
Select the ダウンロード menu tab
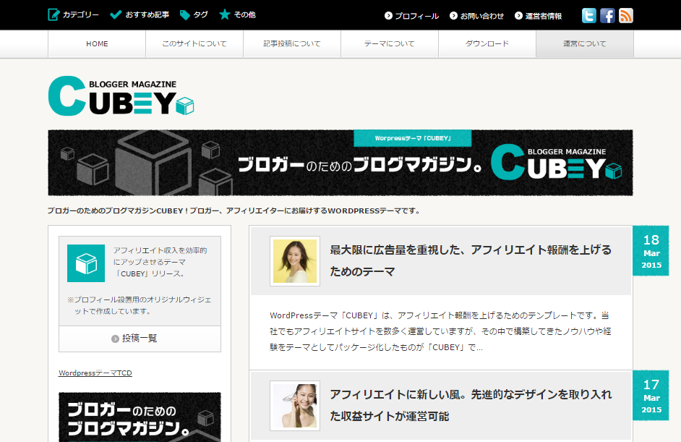tap(487, 44)
